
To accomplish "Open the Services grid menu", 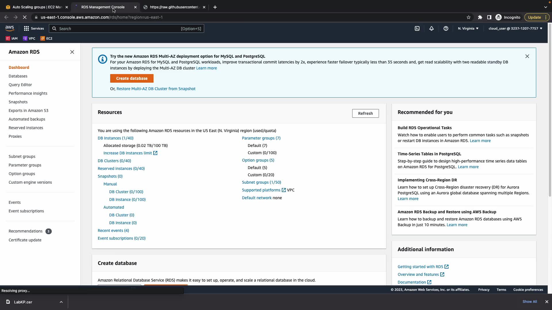I will coord(34,28).
